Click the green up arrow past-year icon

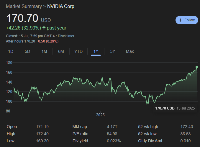pyautogui.click(x=44, y=28)
